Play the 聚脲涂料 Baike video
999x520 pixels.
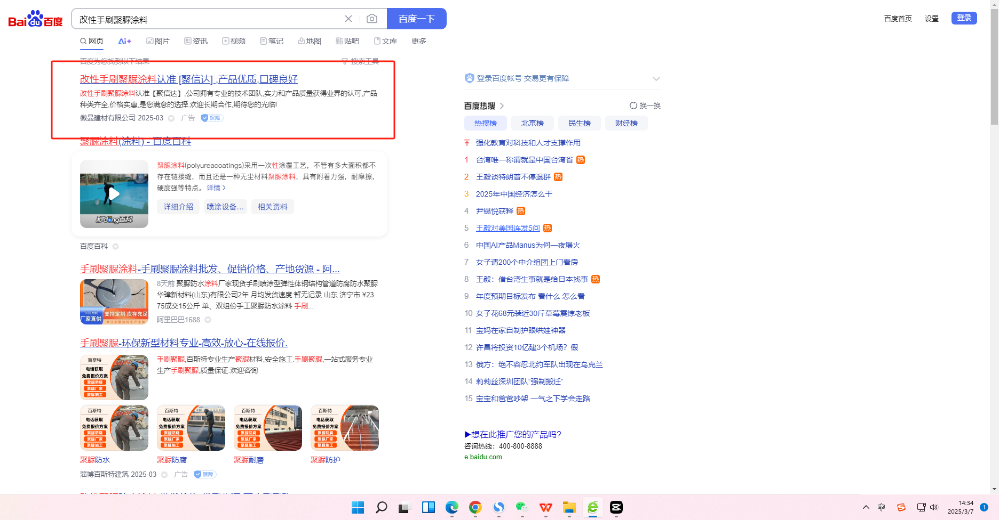click(x=114, y=194)
